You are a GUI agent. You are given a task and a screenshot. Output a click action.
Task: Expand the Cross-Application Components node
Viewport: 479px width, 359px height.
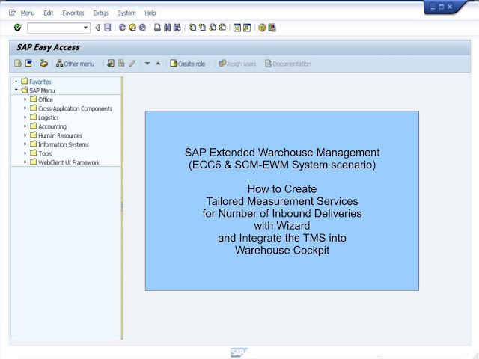pyautogui.click(x=25, y=108)
